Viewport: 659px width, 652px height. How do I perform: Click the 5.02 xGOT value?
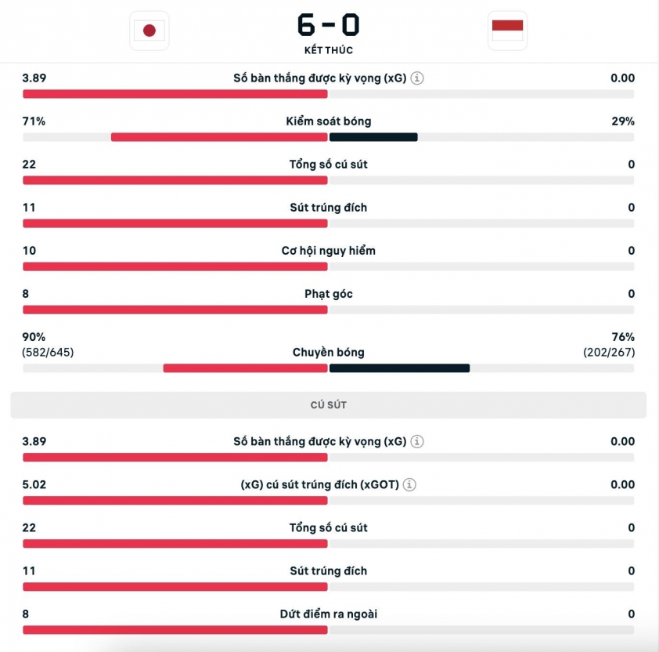pyautogui.click(x=34, y=484)
